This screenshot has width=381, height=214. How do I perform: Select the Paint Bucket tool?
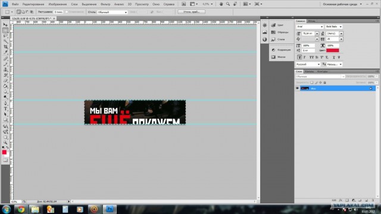[5, 86]
